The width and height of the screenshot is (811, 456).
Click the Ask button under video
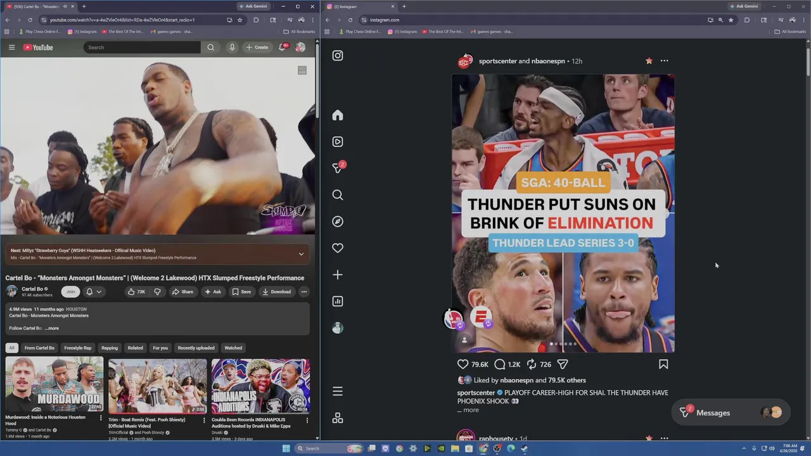(x=212, y=292)
